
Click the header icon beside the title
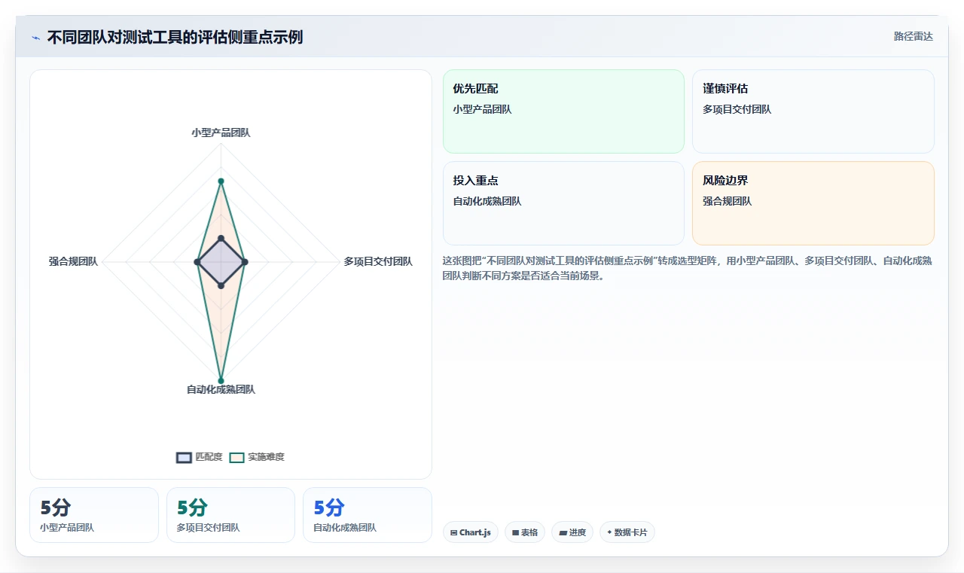(x=35, y=38)
